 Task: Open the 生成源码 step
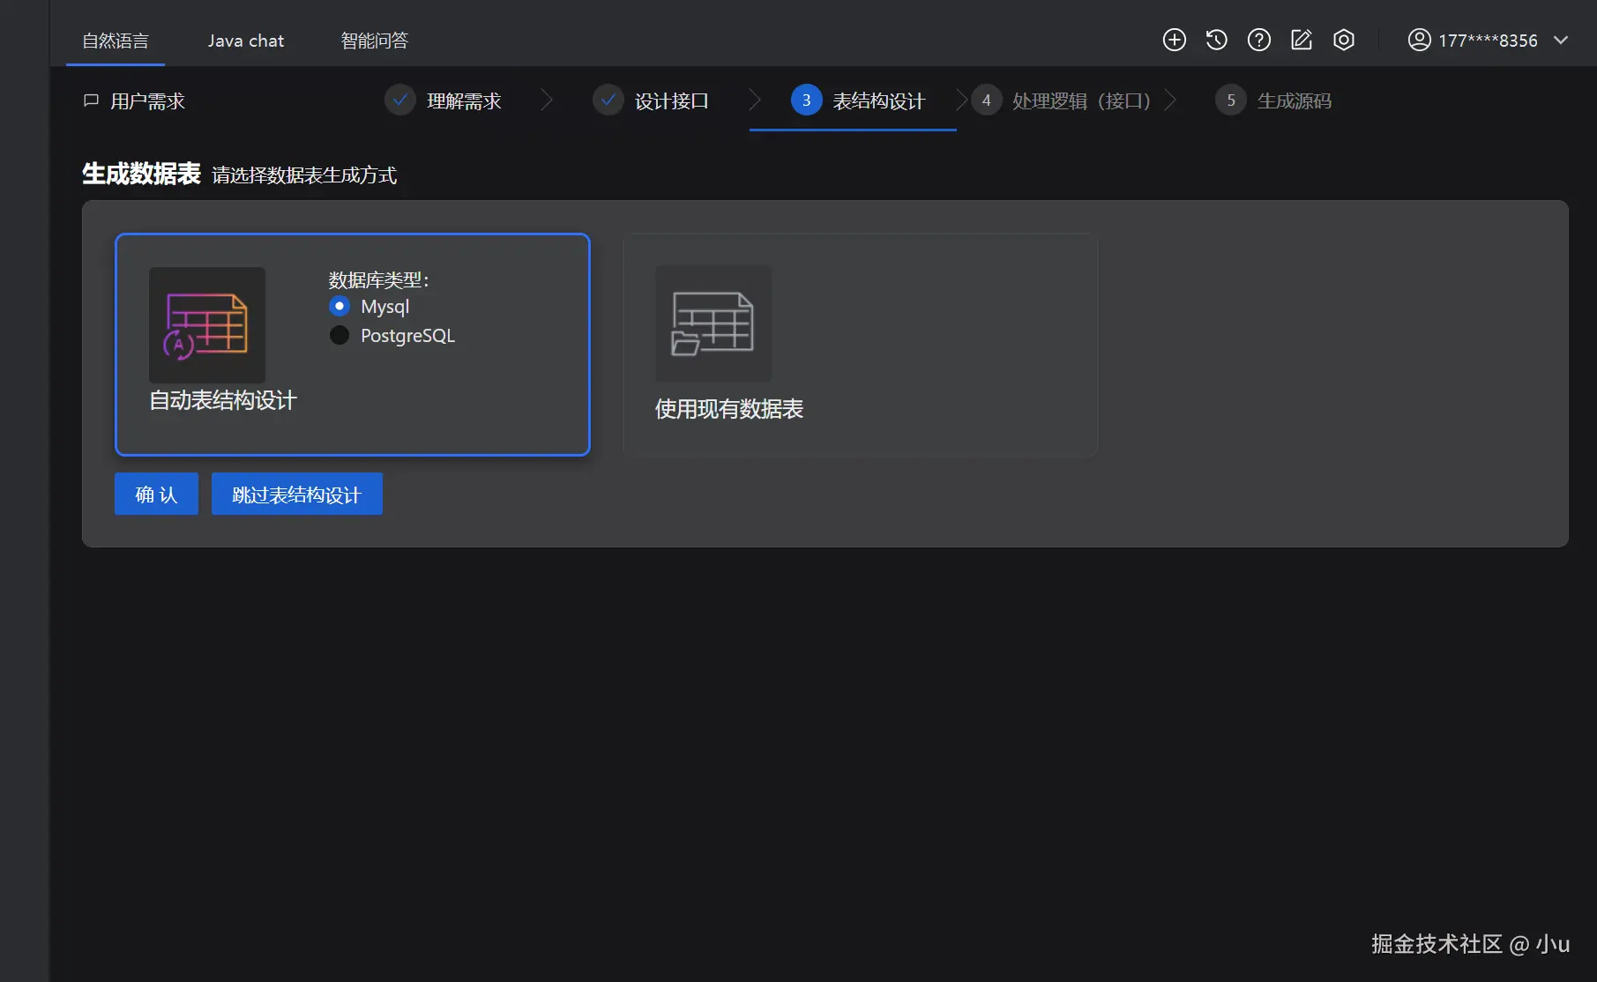pyautogui.click(x=1295, y=101)
